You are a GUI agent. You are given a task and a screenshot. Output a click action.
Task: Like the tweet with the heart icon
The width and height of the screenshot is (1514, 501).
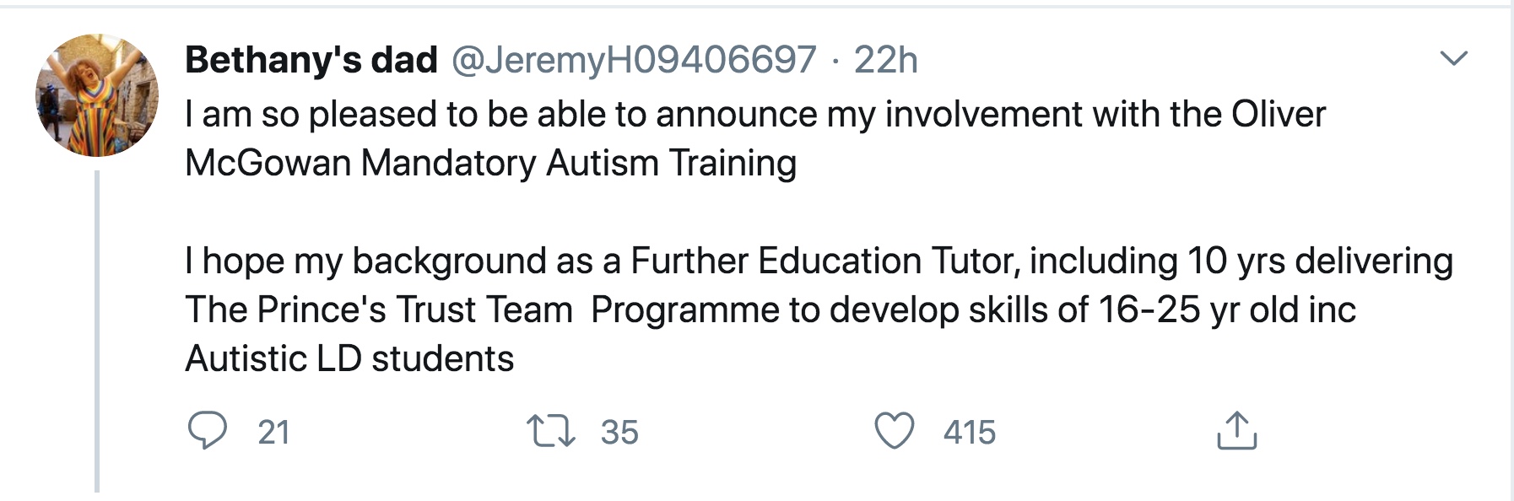(x=894, y=431)
